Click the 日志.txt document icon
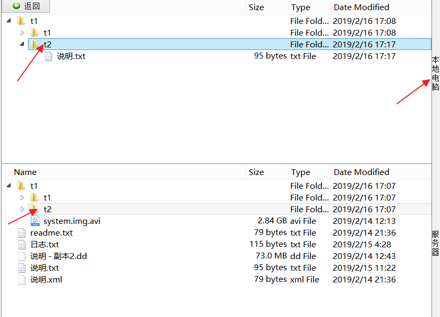The height and width of the screenshot is (317, 440). (22, 245)
